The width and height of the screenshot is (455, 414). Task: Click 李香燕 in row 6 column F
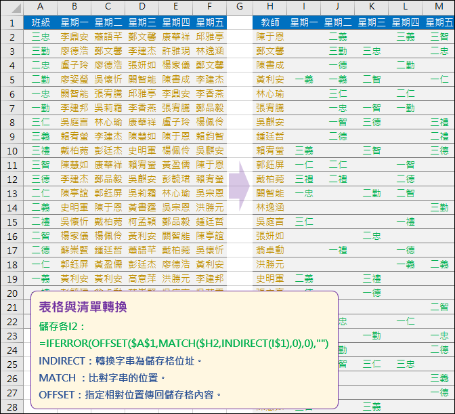click(209, 94)
